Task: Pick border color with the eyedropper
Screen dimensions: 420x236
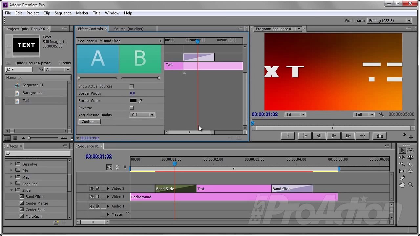Action: (141, 101)
